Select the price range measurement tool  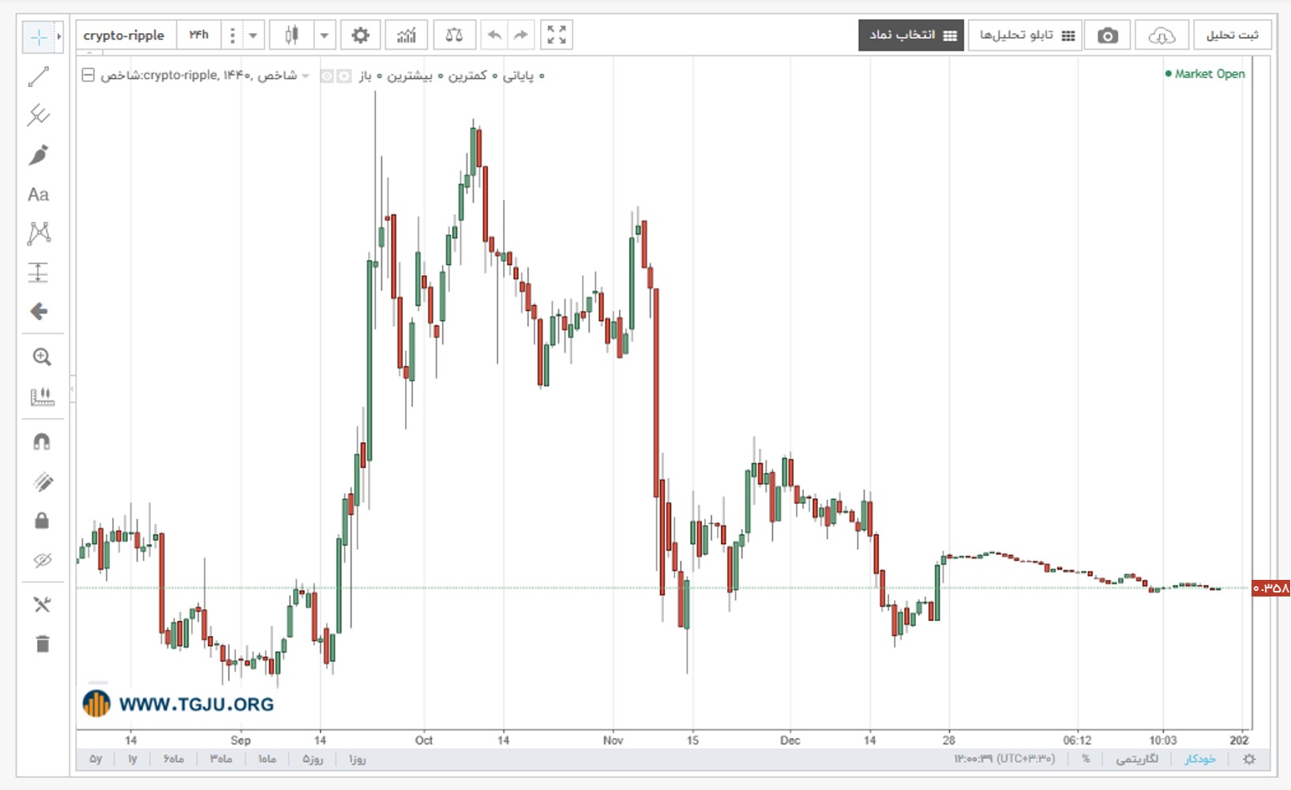(39, 273)
